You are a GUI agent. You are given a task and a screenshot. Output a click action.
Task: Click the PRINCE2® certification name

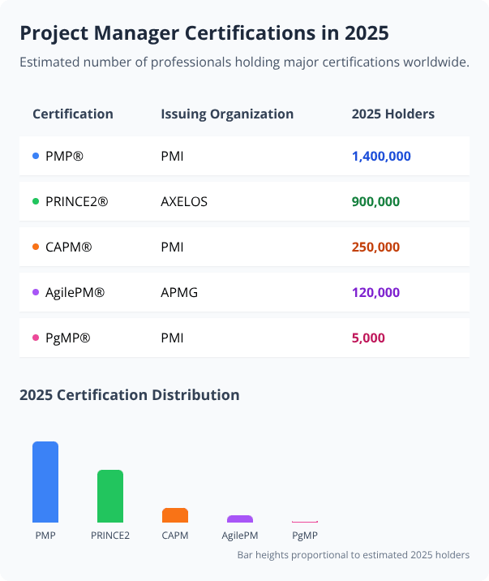coord(76,201)
